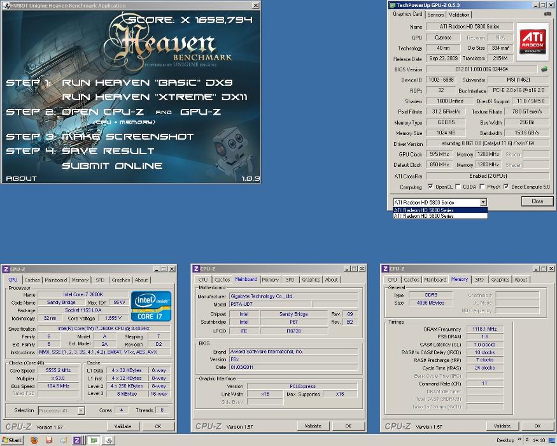Click the Multiplier value x 53.0
The height and width of the screenshot is (446, 557).
coord(59,378)
